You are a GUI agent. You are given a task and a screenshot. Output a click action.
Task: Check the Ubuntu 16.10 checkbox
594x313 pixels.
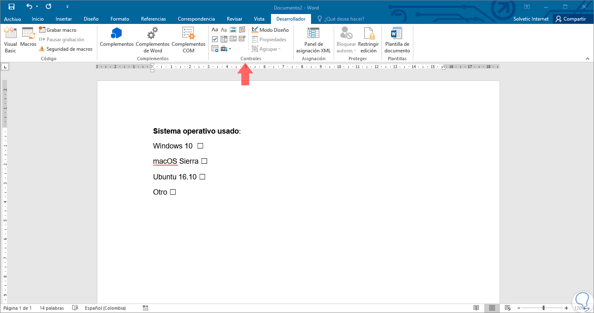click(202, 177)
